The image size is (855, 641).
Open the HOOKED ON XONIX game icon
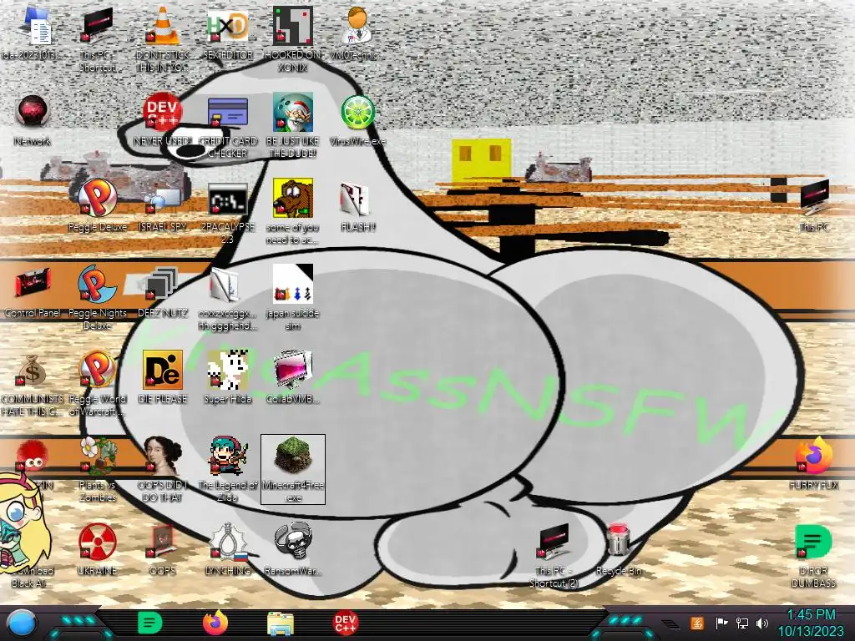pos(293,39)
